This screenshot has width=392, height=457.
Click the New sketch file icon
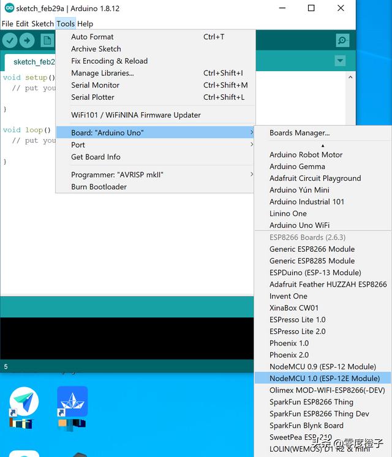click(47, 40)
